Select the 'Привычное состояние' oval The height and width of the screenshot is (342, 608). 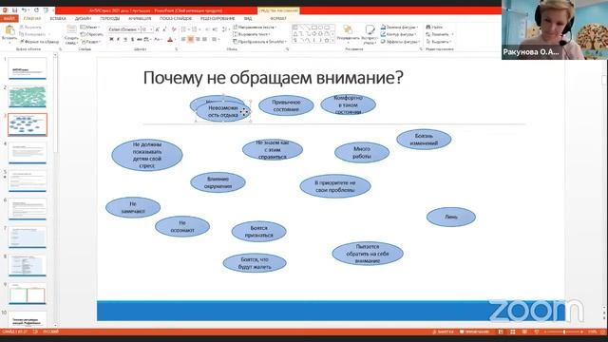click(286, 105)
